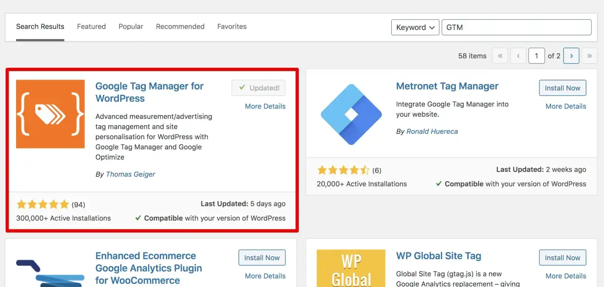This screenshot has width=604, height=287.
Task: Click the "58 items" count text
Action: [x=472, y=56]
